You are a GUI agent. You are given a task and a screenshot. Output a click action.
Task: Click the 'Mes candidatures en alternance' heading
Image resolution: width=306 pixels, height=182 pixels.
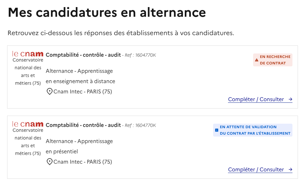point(107,13)
